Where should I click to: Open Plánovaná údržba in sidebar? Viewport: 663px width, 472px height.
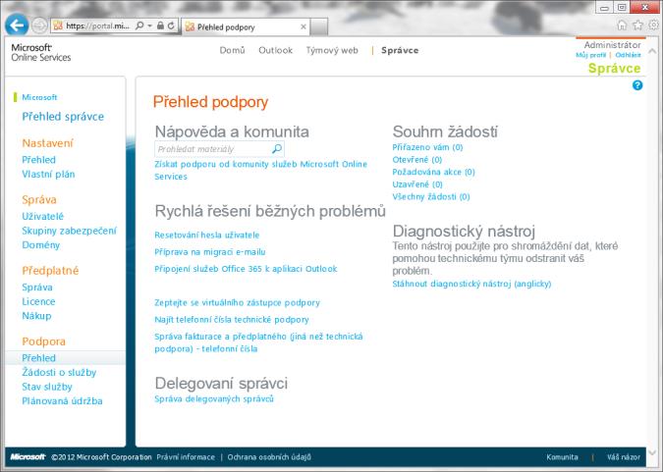click(62, 401)
